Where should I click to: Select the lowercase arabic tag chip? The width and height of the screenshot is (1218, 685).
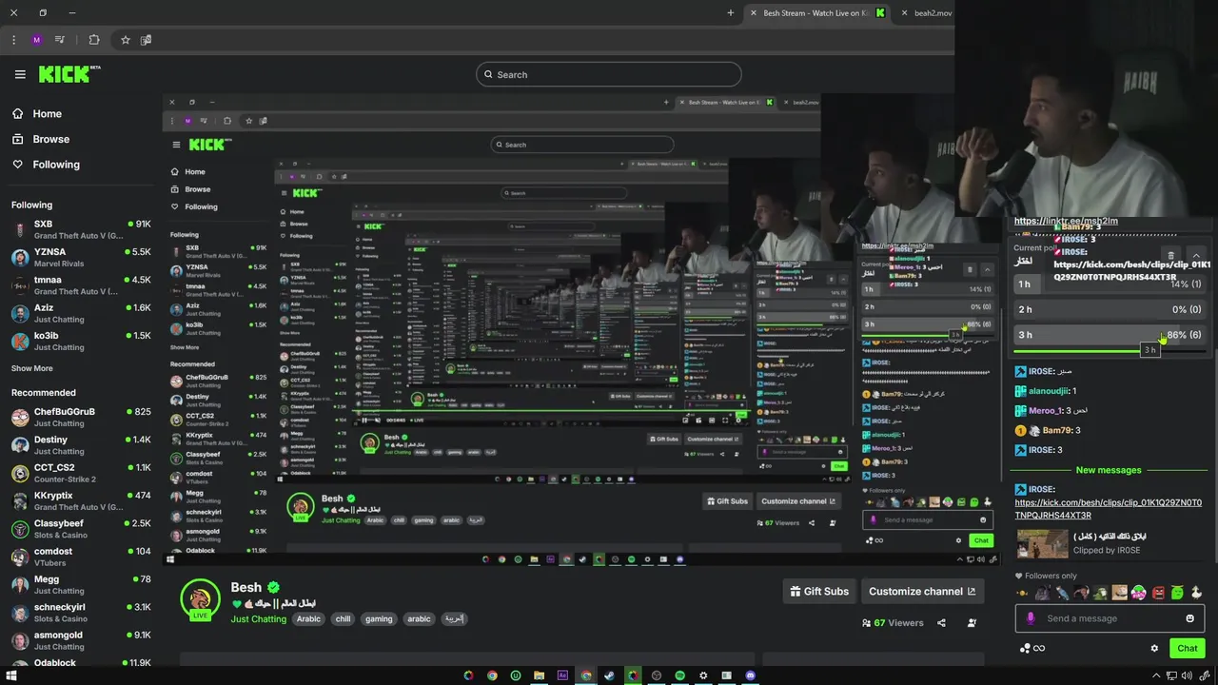(x=419, y=618)
